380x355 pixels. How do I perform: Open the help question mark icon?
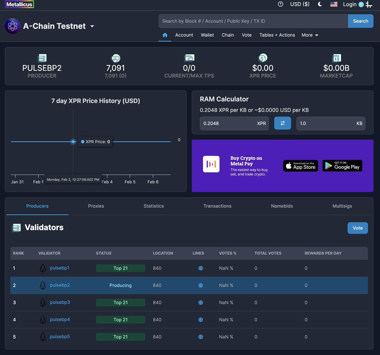[x=280, y=4]
